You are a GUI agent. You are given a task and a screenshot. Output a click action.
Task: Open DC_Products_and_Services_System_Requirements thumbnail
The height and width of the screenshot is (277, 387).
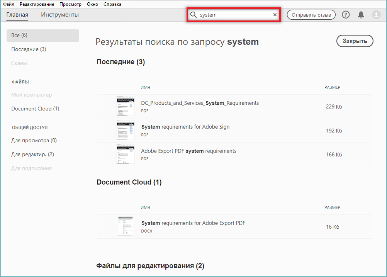point(126,106)
